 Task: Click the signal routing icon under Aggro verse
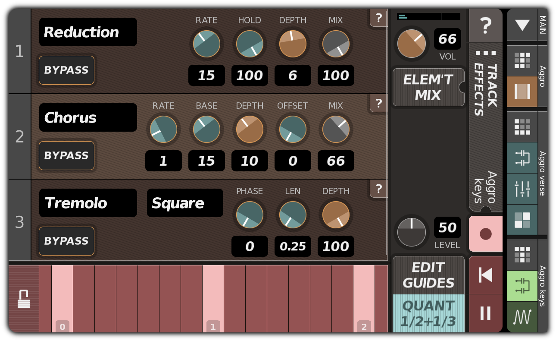pos(522,158)
